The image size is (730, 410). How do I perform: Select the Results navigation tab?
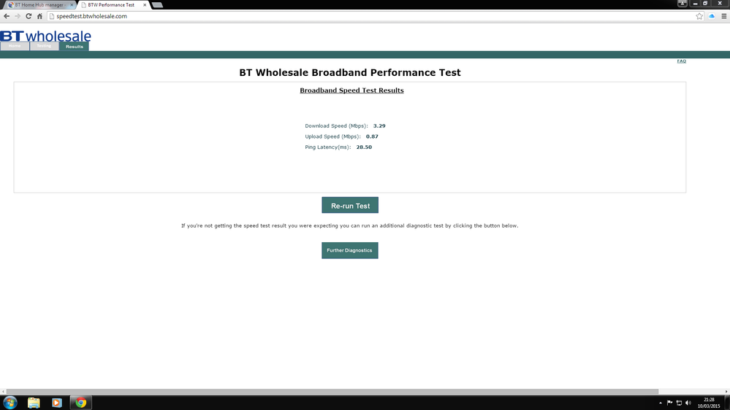click(74, 47)
